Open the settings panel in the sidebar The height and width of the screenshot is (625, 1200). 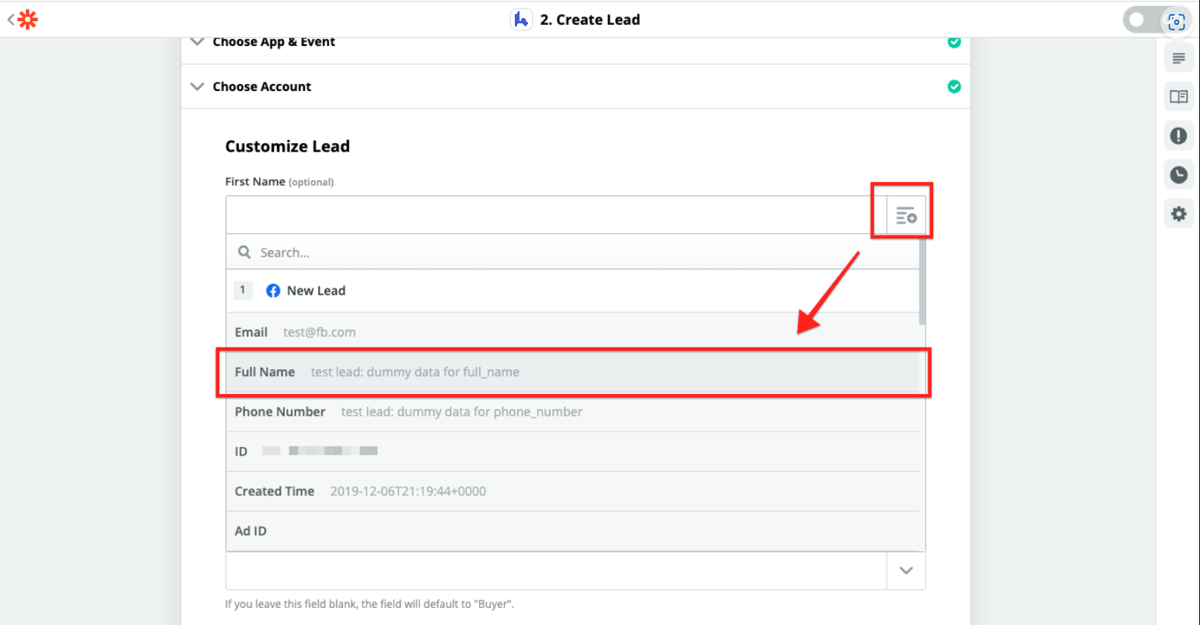pos(1178,213)
